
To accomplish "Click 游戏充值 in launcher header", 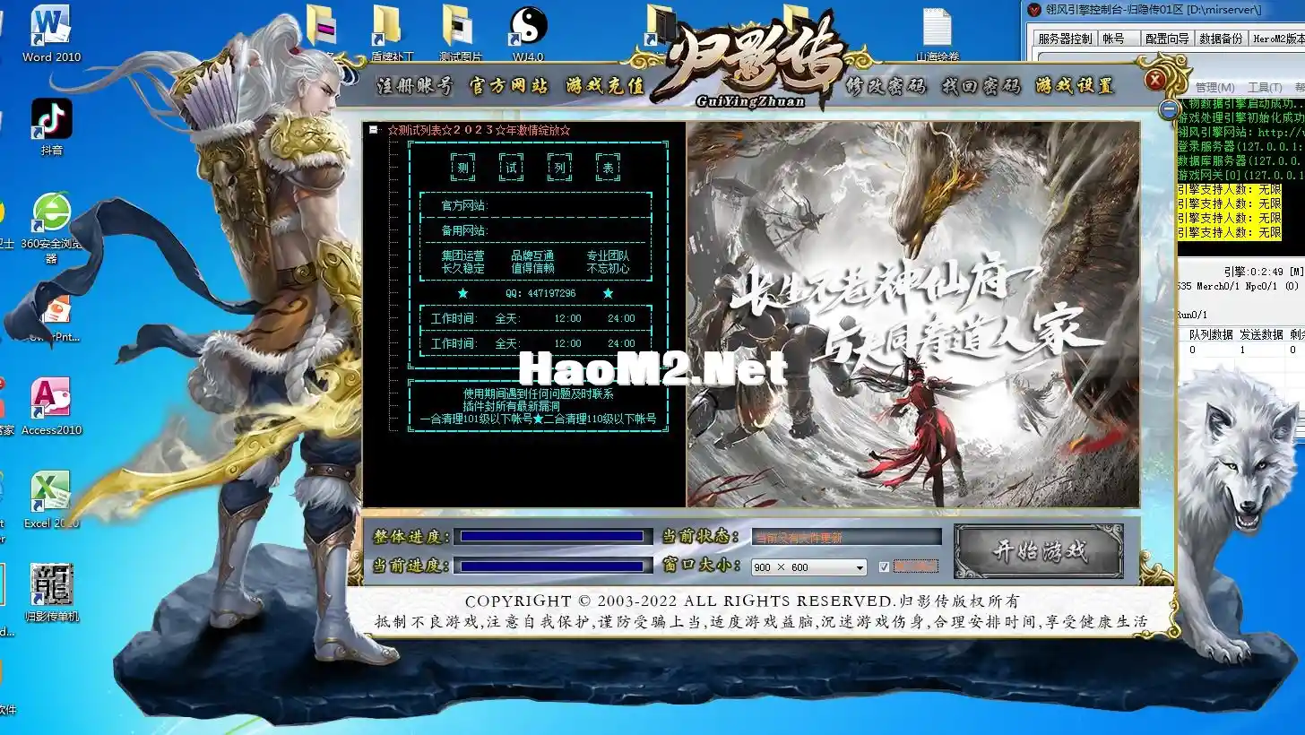I will 605,86.
